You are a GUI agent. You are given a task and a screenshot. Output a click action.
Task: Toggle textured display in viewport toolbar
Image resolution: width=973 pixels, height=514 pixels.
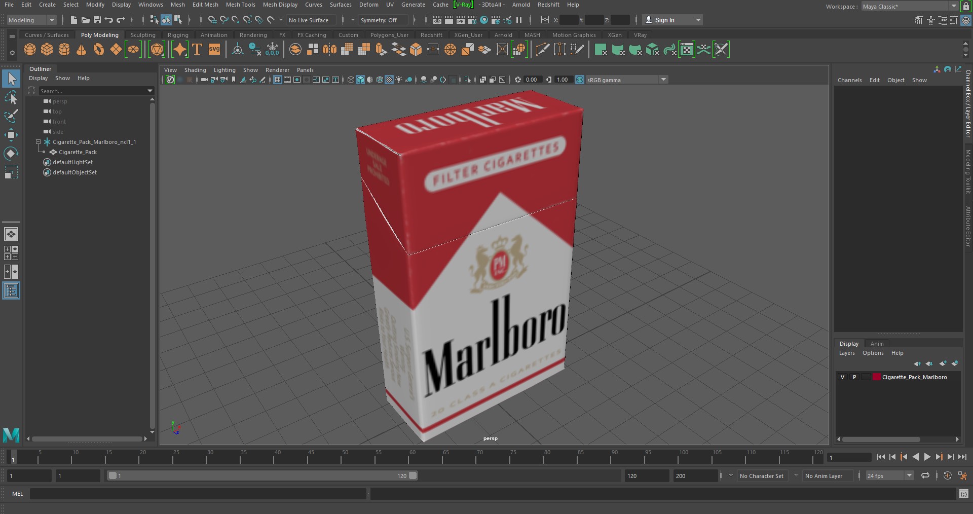pyautogui.click(x=389, y=80)
